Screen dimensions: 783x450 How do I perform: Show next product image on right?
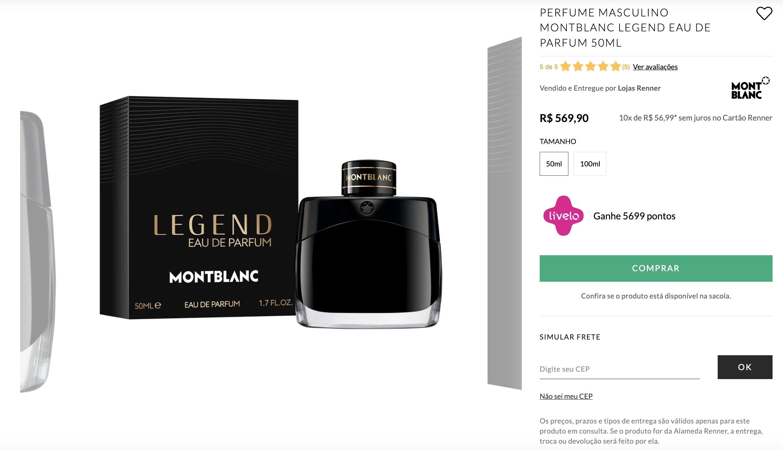[505, 213]
